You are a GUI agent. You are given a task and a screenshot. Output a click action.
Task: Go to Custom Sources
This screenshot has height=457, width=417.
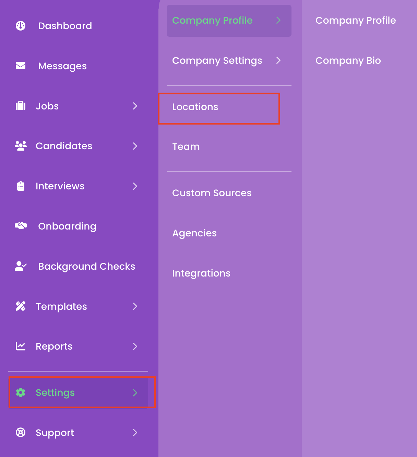pyautogui.click(x=212, y=193)
